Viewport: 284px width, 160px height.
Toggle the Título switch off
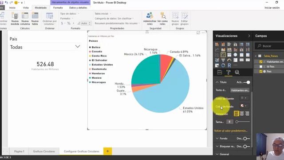[x=247, y=82]
